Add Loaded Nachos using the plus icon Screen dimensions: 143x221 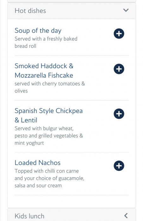pyautogui.click(x=119, y=166)
